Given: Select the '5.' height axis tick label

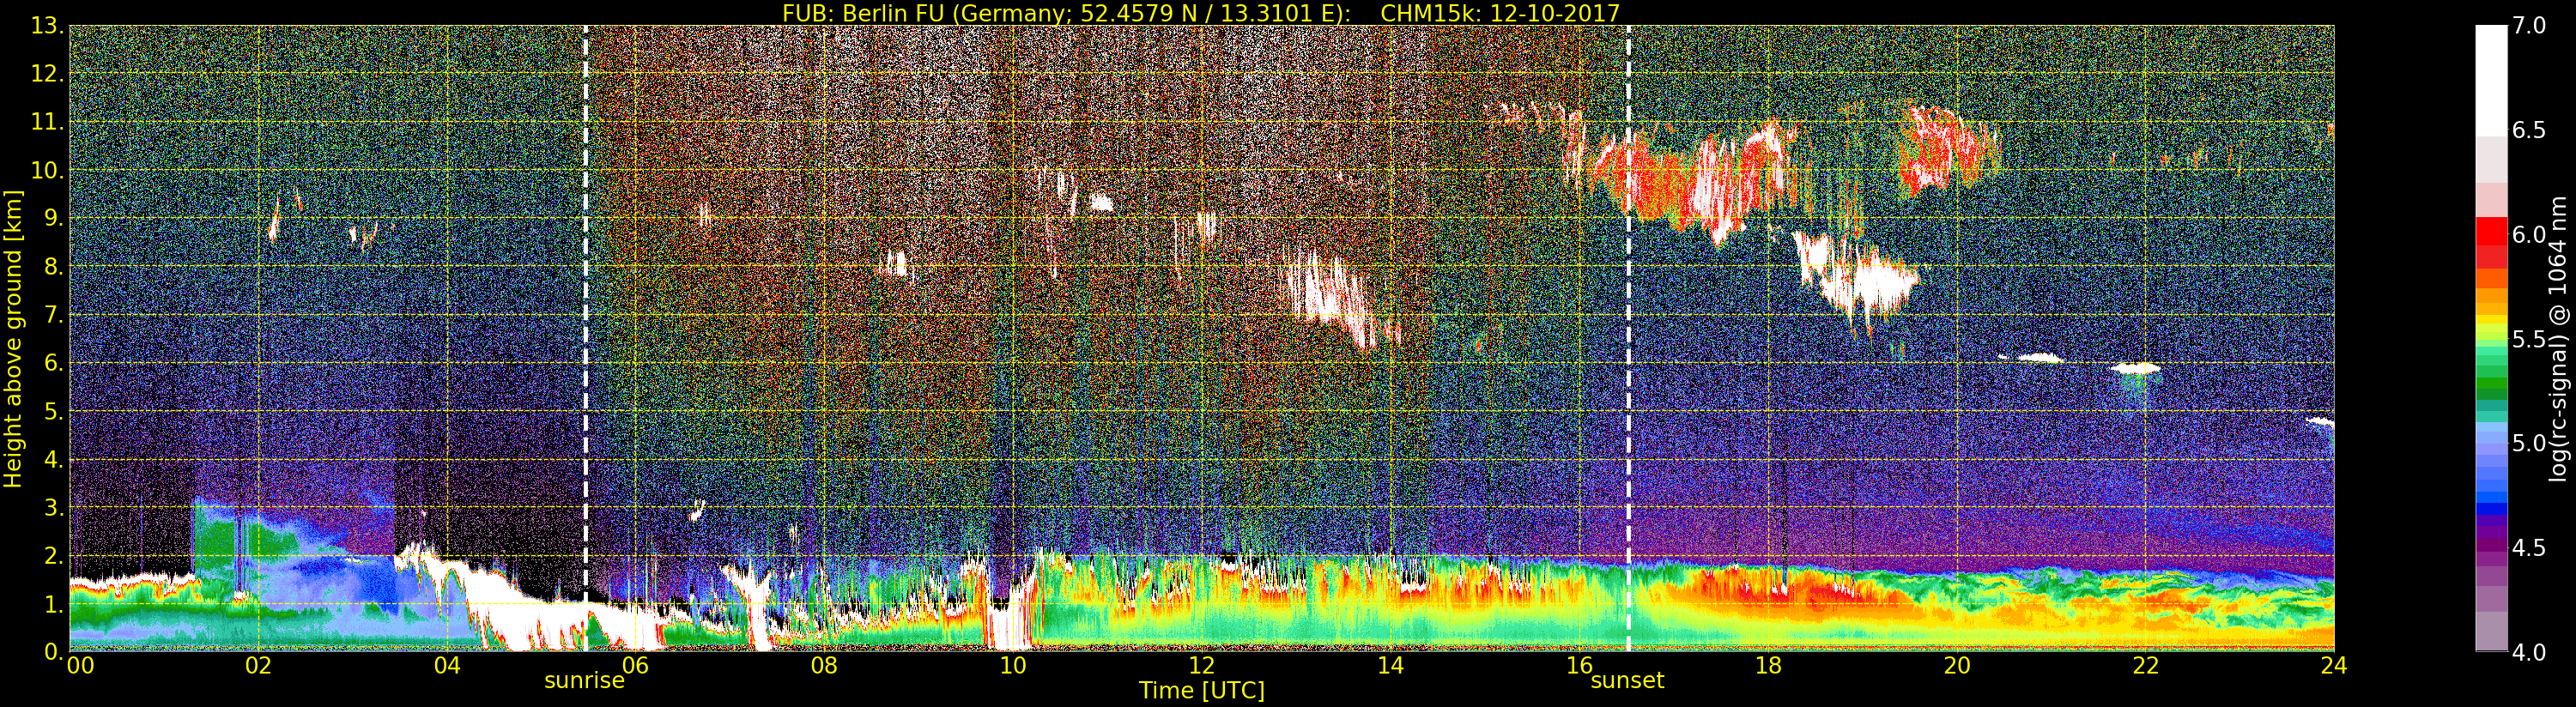Looking at the screenshot, I should [53, 411].
